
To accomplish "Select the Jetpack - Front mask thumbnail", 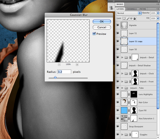I will tap(135, 82).
